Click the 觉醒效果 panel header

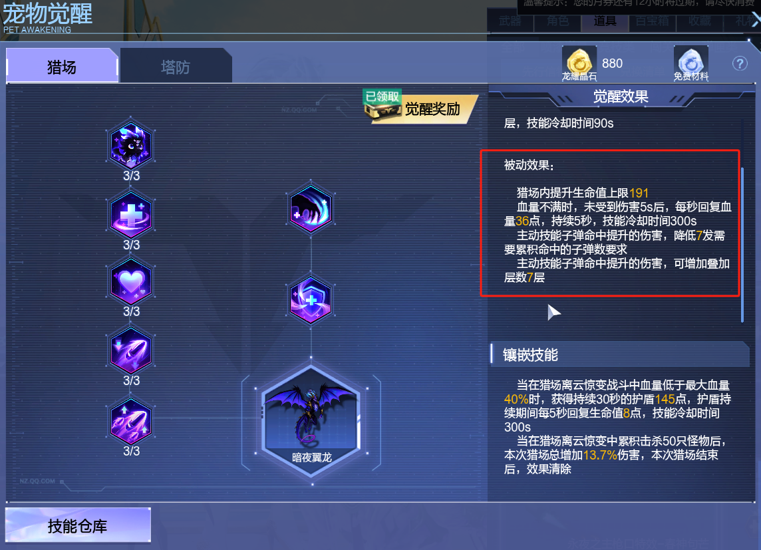click(621, 96)
